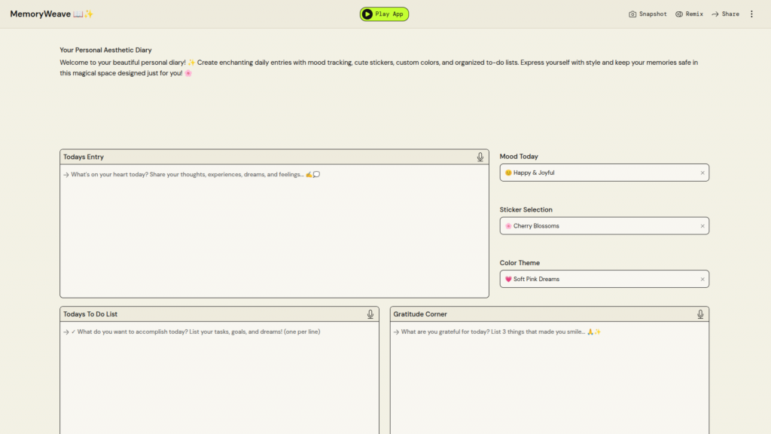Click the Share button label
The image size is (771, 434).
730,14
